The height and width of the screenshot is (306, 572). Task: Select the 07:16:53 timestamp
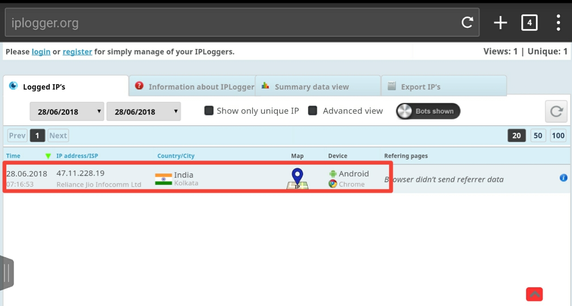coord(20,184)
